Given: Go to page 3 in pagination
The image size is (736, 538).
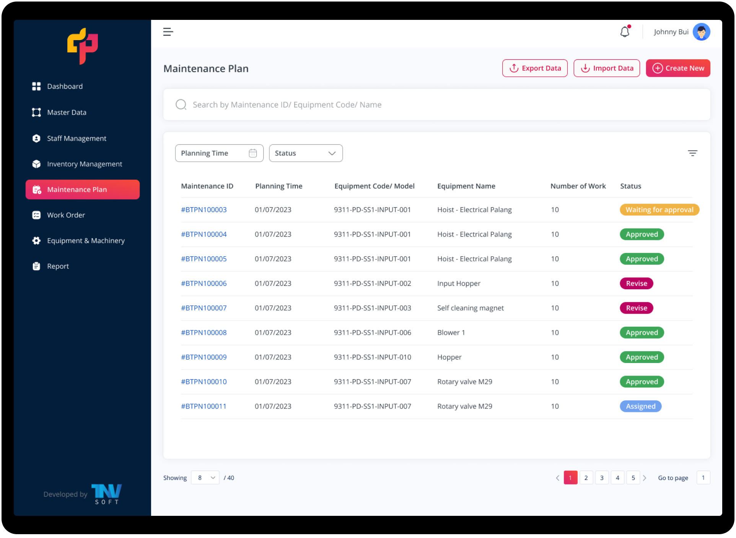Looking at the screenshot, I should pos(602,478).
